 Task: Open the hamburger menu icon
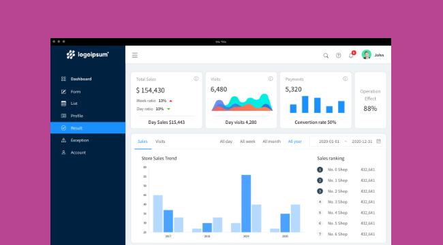click(135, 55)
